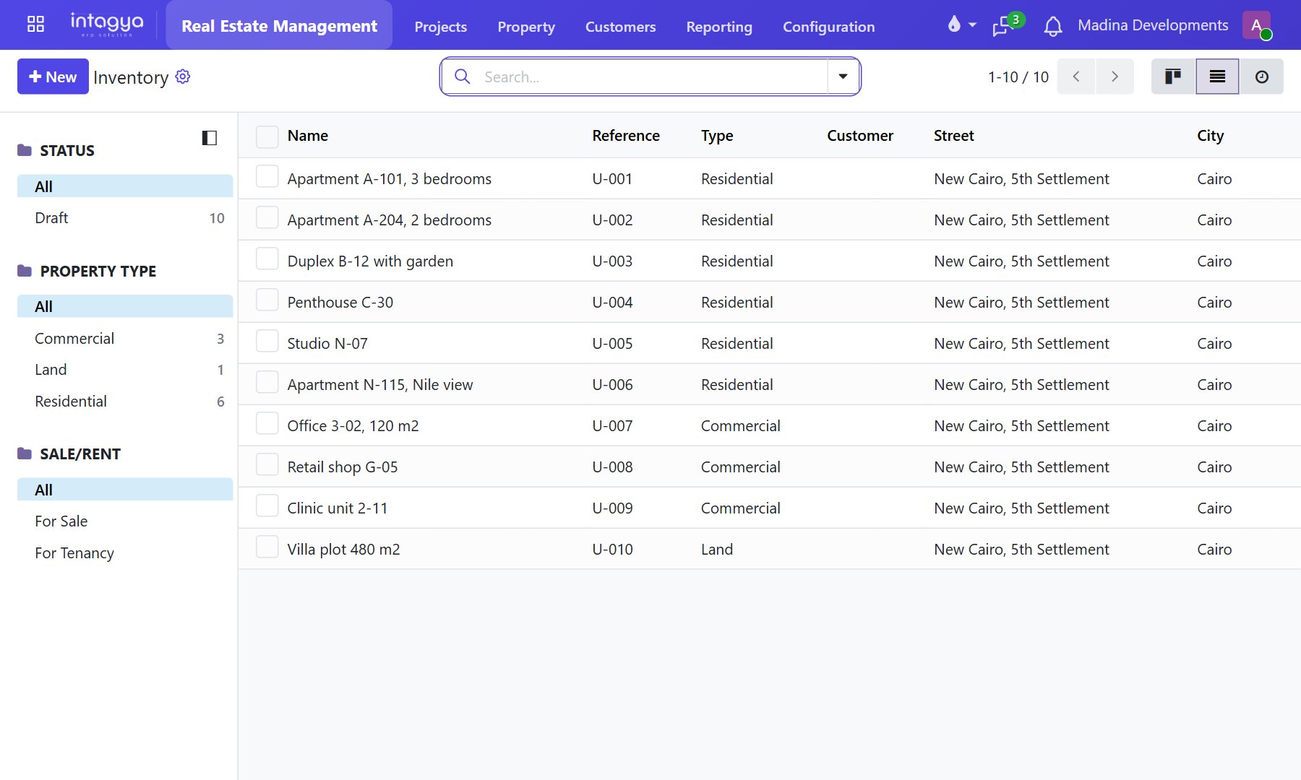Check the Duplex B-12 with garden row
The width and height of the screenshot is (1301, 780).
[x=267, y=259]
